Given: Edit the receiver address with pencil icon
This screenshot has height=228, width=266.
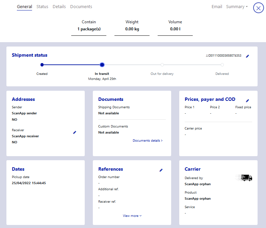Looking at the screenshot, I should [x=75, y=133].
